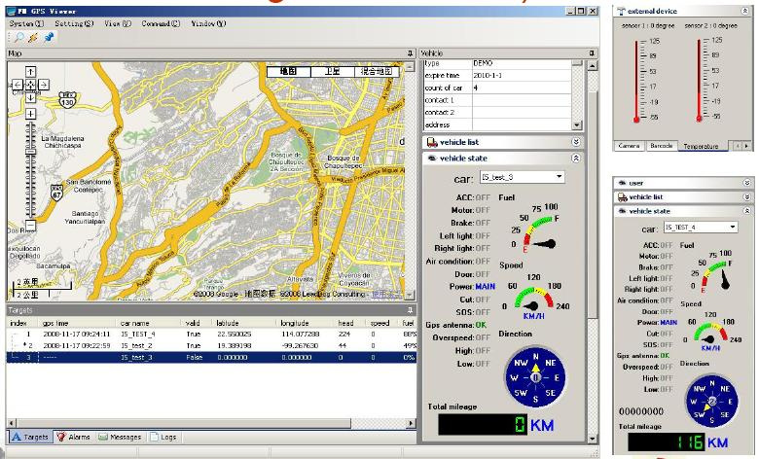Click the gps time column header
The width and height of the screenshot is (759, 459).
pyautogui.click(x=78, y=323)
